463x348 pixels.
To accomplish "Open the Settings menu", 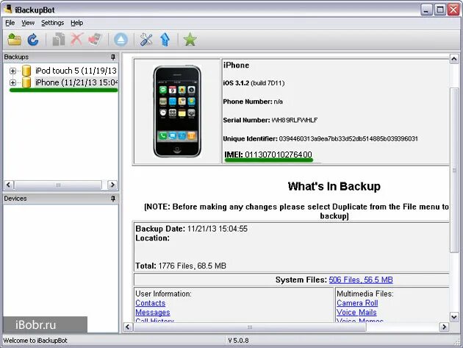I will pos(53,23).
